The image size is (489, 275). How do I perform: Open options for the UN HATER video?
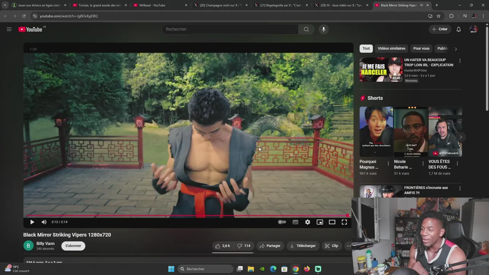coord(460,61)
